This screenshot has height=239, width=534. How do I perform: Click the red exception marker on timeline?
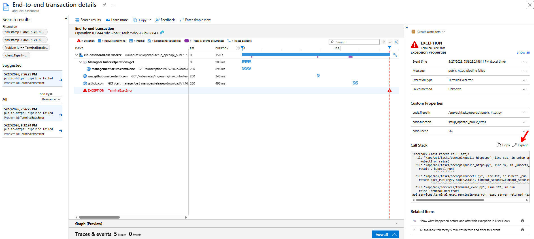click(390, 90)
